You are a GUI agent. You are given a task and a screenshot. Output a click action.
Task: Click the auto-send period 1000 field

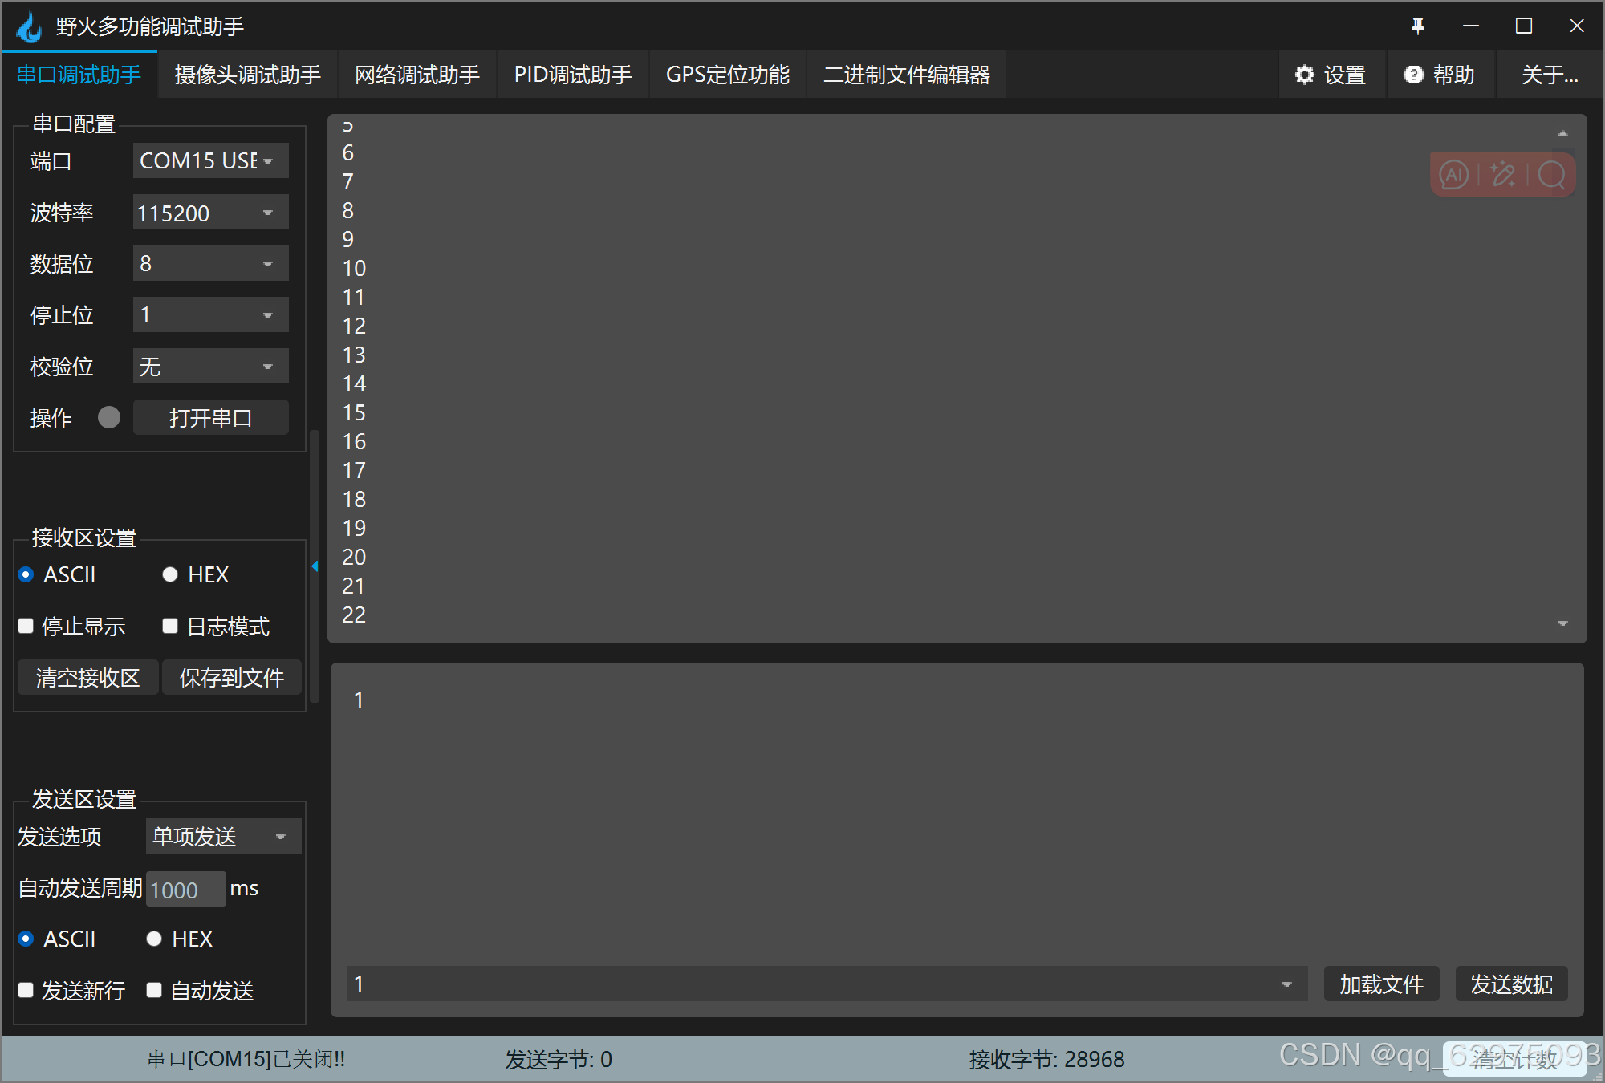pos(185,889)
